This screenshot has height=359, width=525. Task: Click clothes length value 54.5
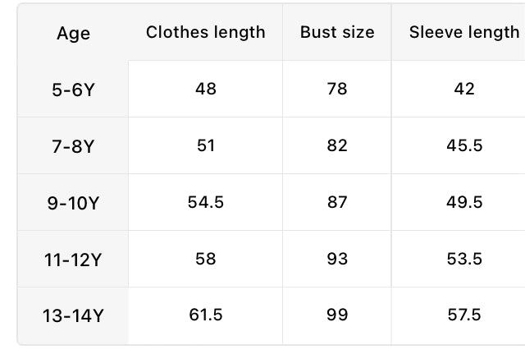click(205, 202)
